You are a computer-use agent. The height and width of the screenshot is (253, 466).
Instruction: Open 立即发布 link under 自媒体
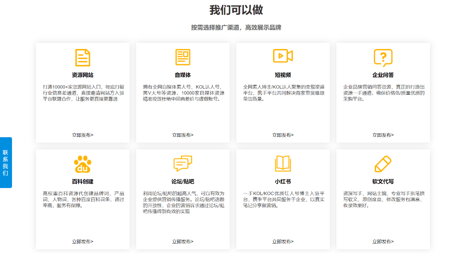click(x=183, y=135)
